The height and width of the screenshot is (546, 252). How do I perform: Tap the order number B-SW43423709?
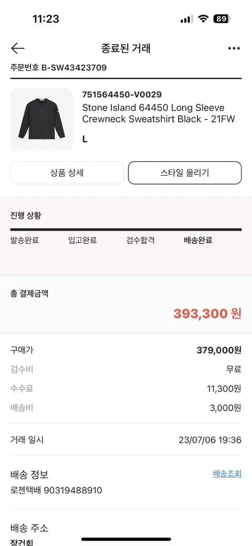pos(74,68)
